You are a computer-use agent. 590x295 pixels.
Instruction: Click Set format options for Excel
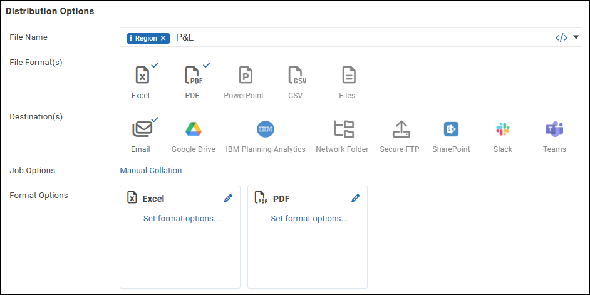coord(182,219)
